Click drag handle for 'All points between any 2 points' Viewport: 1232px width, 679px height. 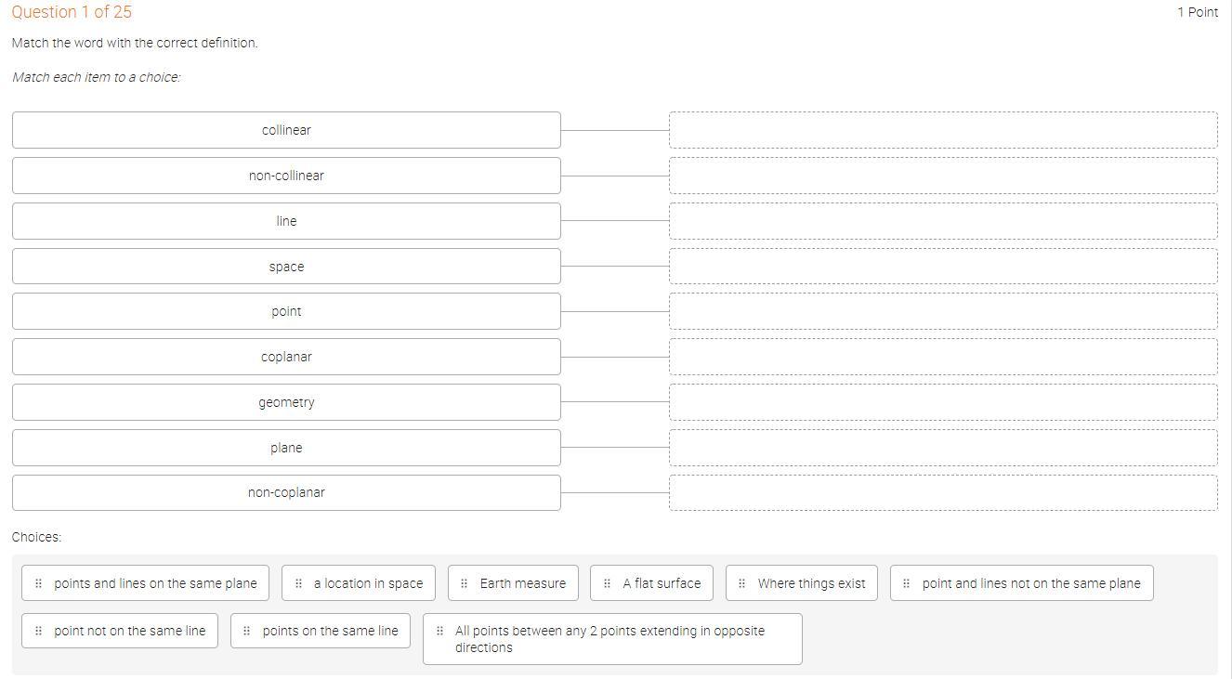[439, 631]
